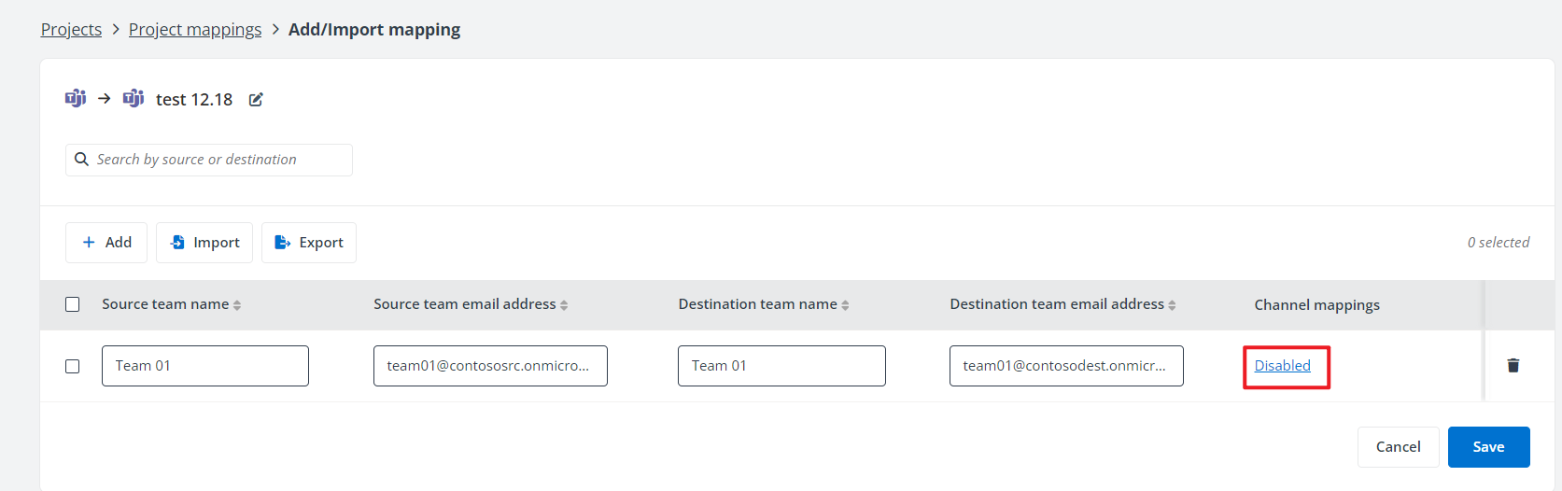Click the source Microsoft Teams icon
Image resolution: width=1562 pixels, height=491 pixels.
tap(76, 98)
